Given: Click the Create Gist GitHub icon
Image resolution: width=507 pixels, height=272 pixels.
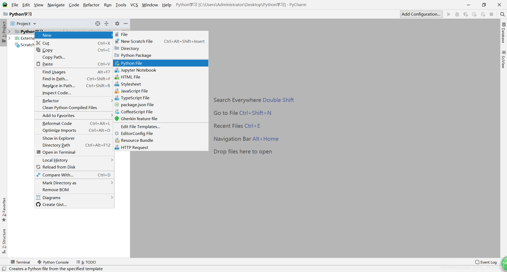Looking at the screenshot, I should [x=38, y=204].
